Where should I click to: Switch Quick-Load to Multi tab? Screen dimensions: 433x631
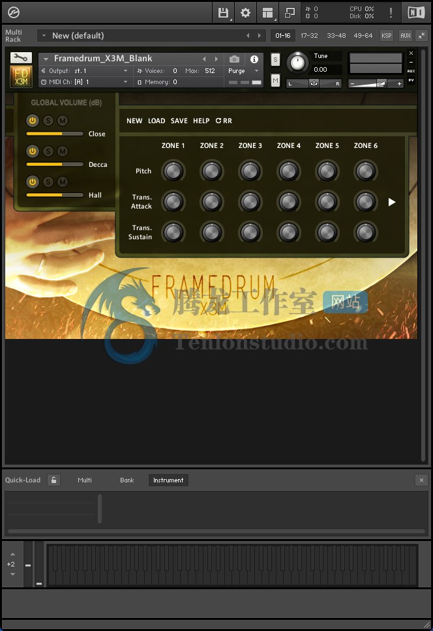pyautogui.click(x=85, y=480)
